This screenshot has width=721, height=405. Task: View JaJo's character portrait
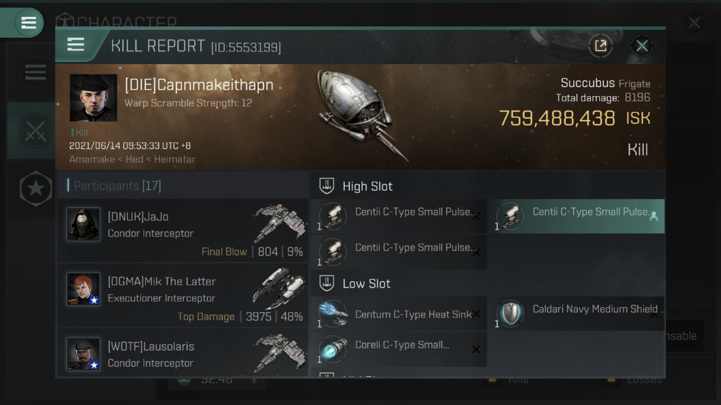pos(83,224)
